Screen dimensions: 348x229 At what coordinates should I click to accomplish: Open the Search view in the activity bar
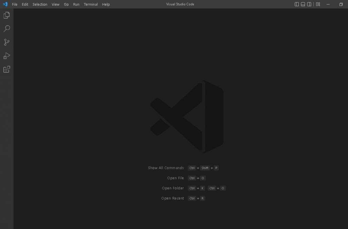coord(7,29)
